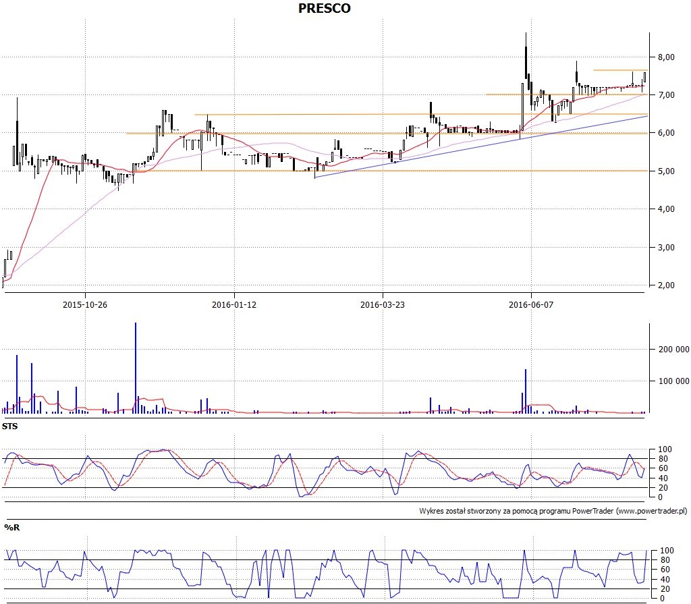The height and width of the screenshot is (604, 691).
Task: Click the tallest volume bar in the volume panel
Action: [x=135, y=368]
